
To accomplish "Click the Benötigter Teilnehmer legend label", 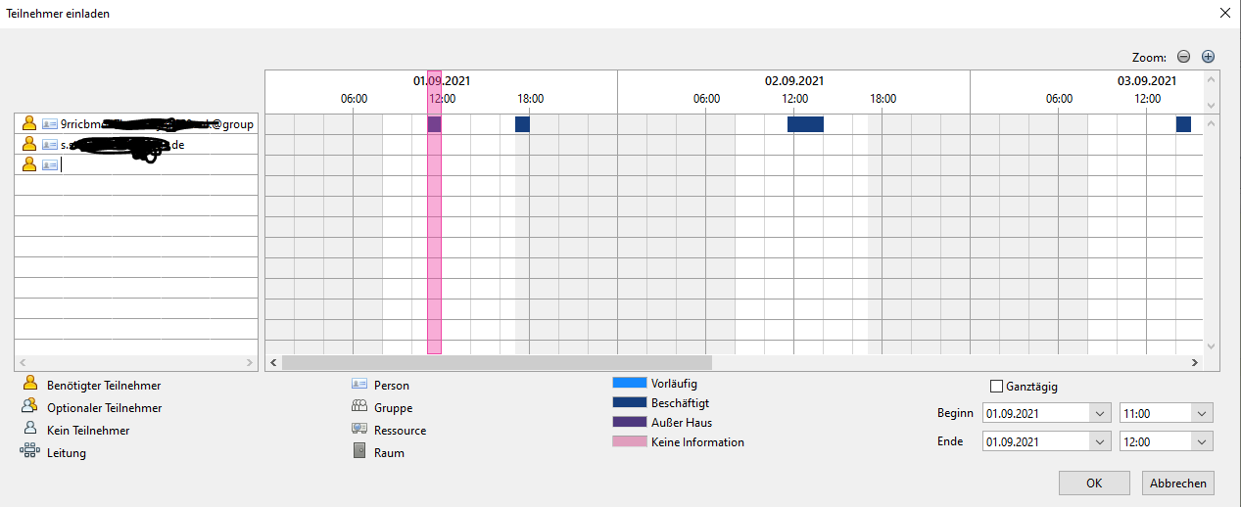I will click(104, 386).
